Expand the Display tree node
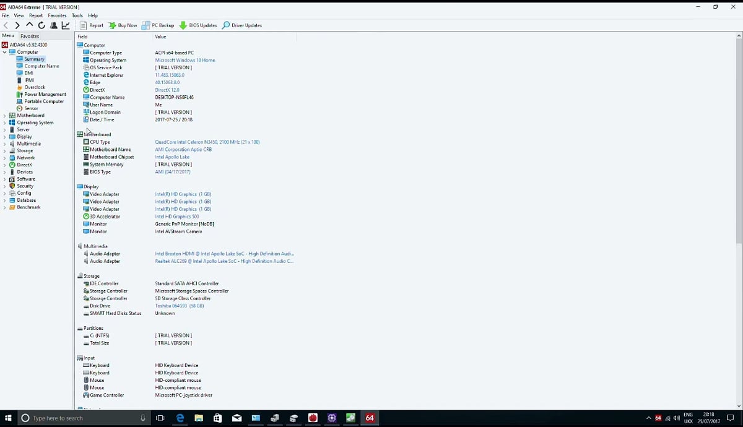The image size is (743, 427). (x=4, y=137)
